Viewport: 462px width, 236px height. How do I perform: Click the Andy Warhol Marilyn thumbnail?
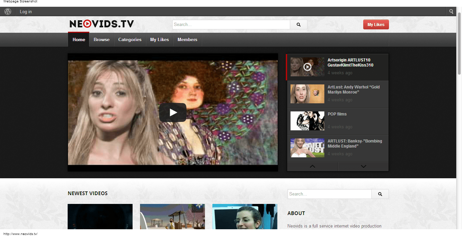(307, 94)
